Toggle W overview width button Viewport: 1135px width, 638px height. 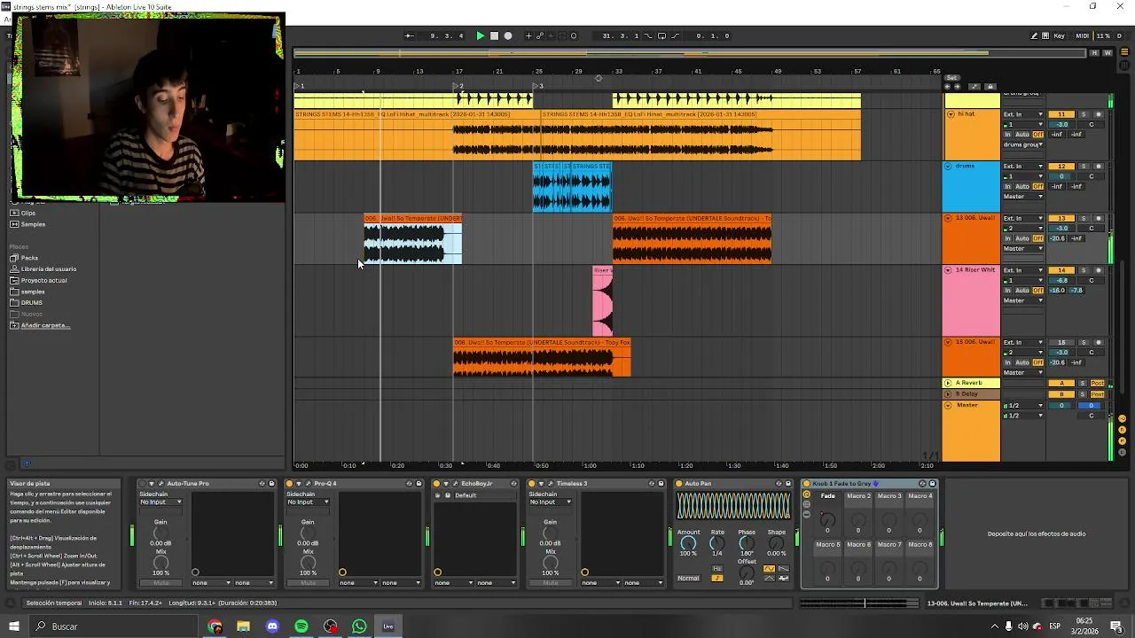(1108, 53)
